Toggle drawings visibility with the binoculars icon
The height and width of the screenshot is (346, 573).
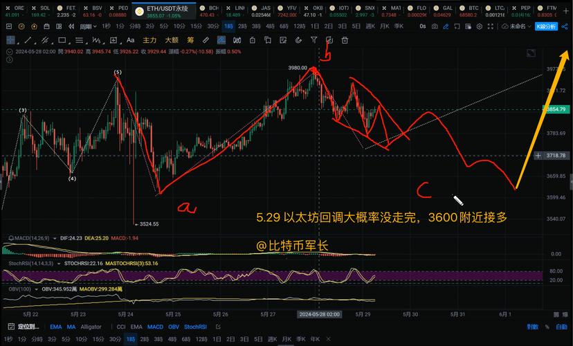(x=237, y=40)
